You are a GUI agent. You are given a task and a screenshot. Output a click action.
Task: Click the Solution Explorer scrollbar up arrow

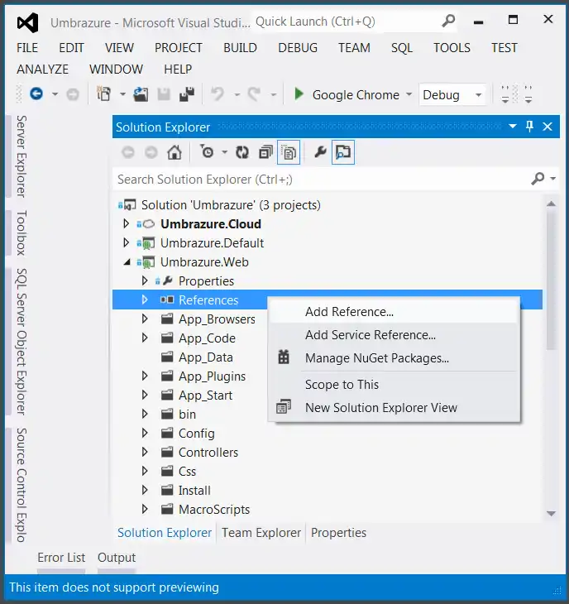pos(552,204)
